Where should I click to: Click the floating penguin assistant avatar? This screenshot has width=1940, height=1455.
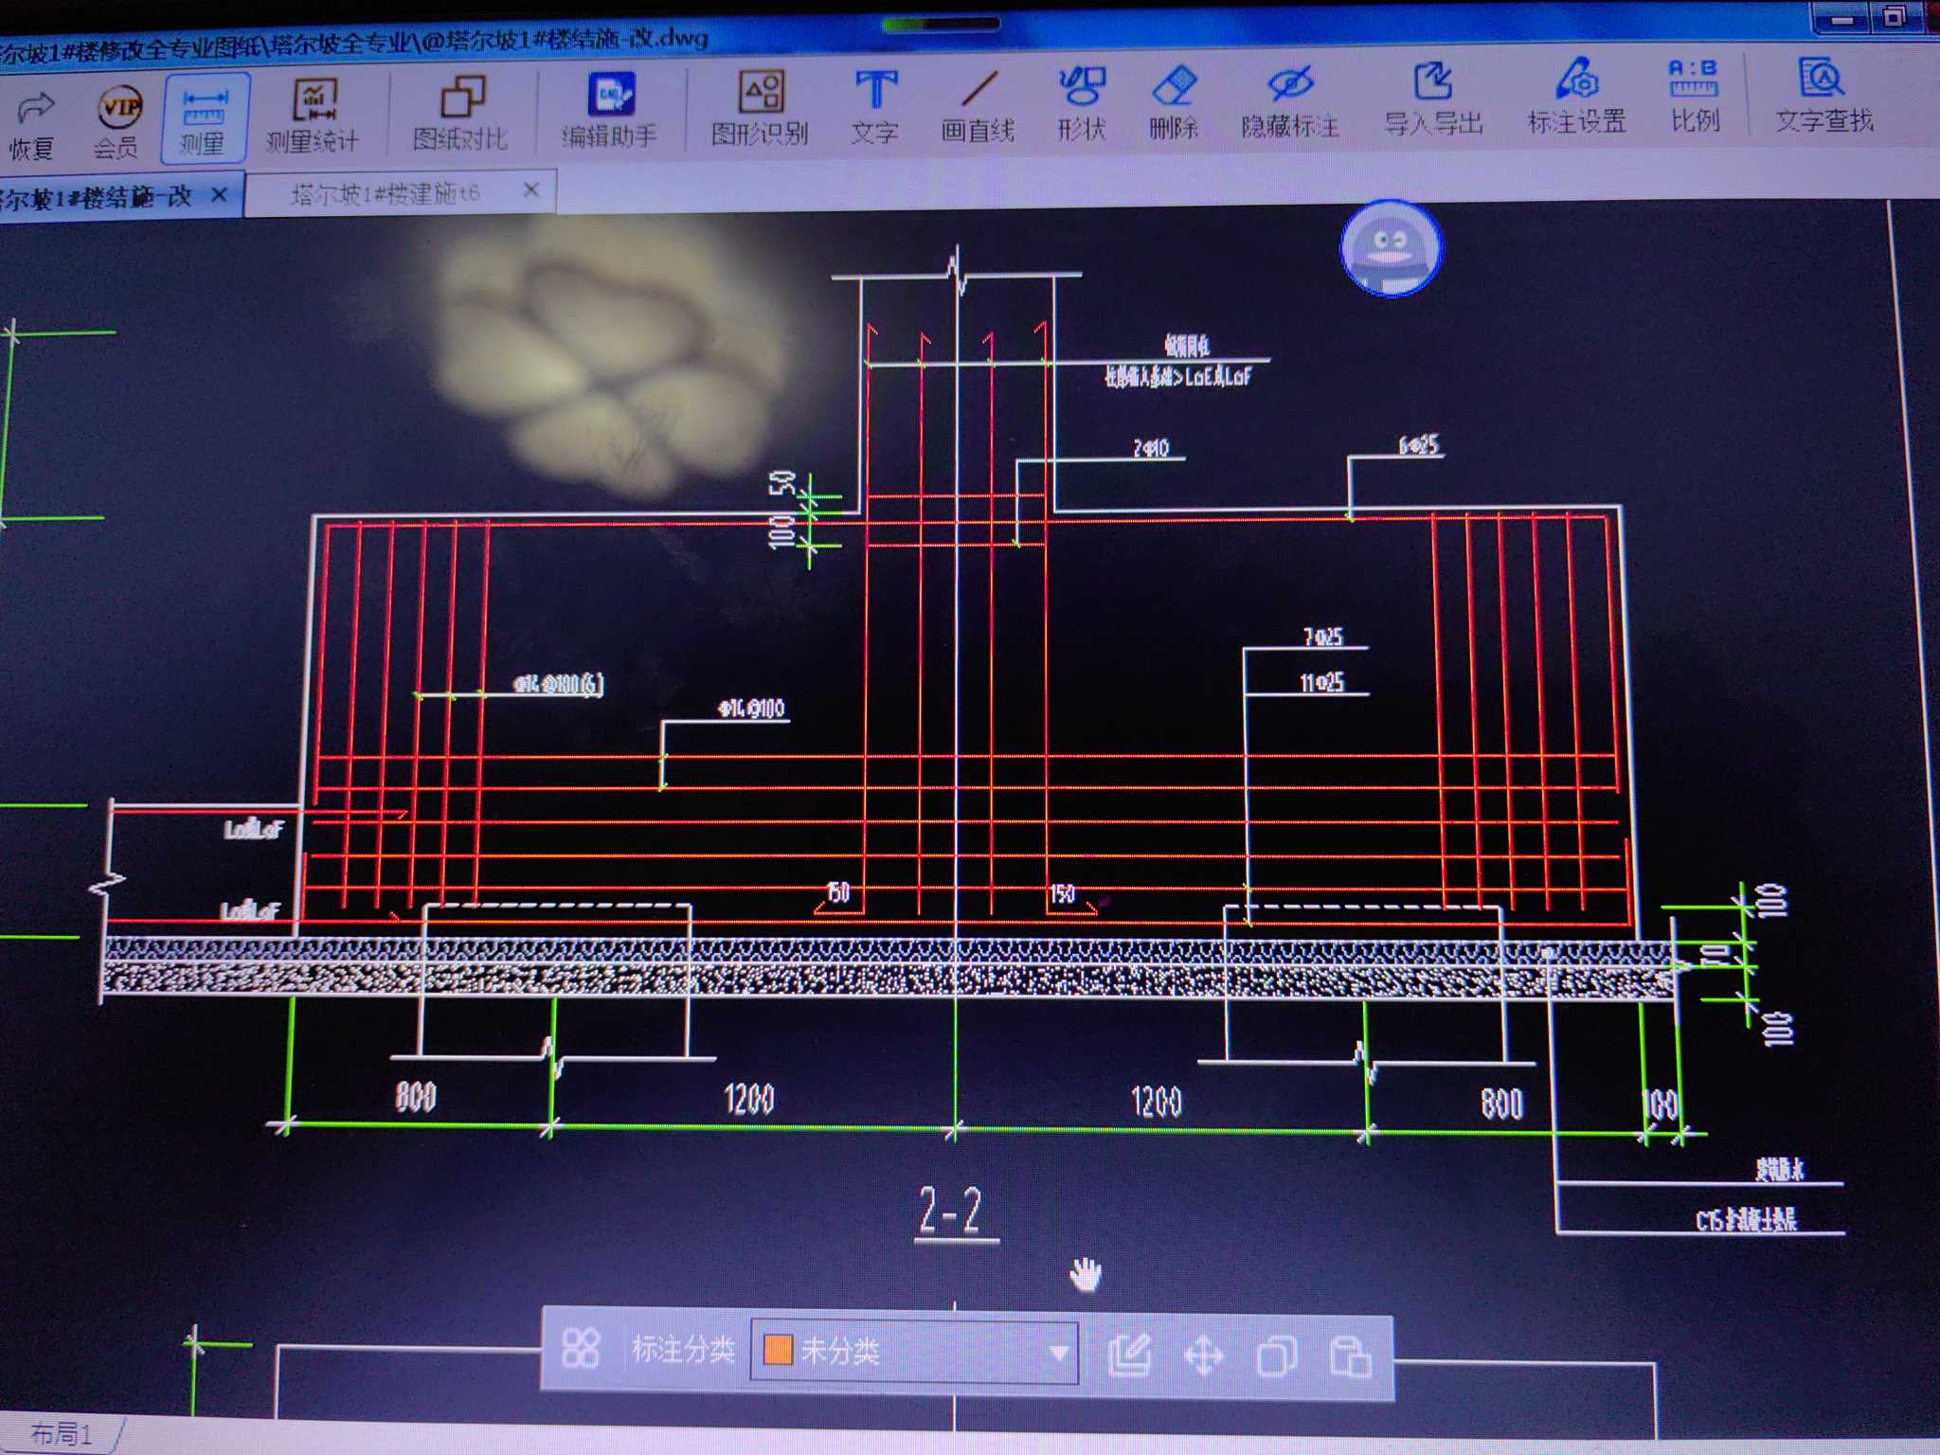click(x=1391, y=248)
